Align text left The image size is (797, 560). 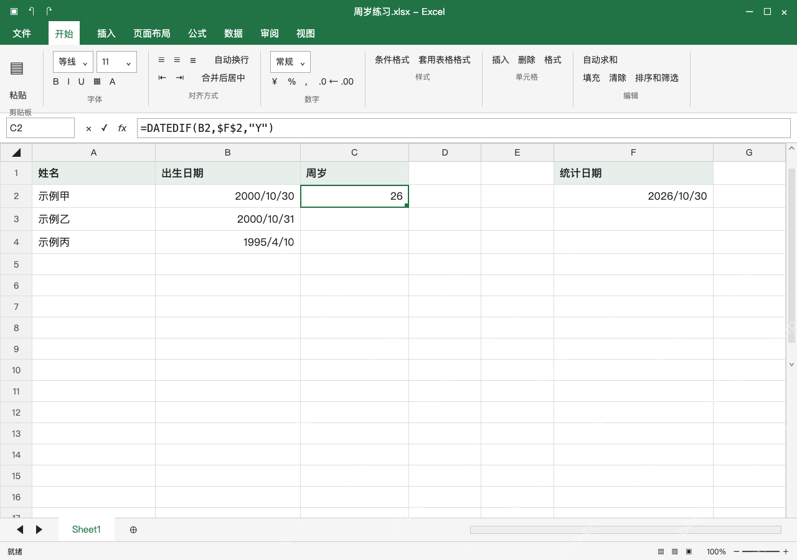coord(161,60)
